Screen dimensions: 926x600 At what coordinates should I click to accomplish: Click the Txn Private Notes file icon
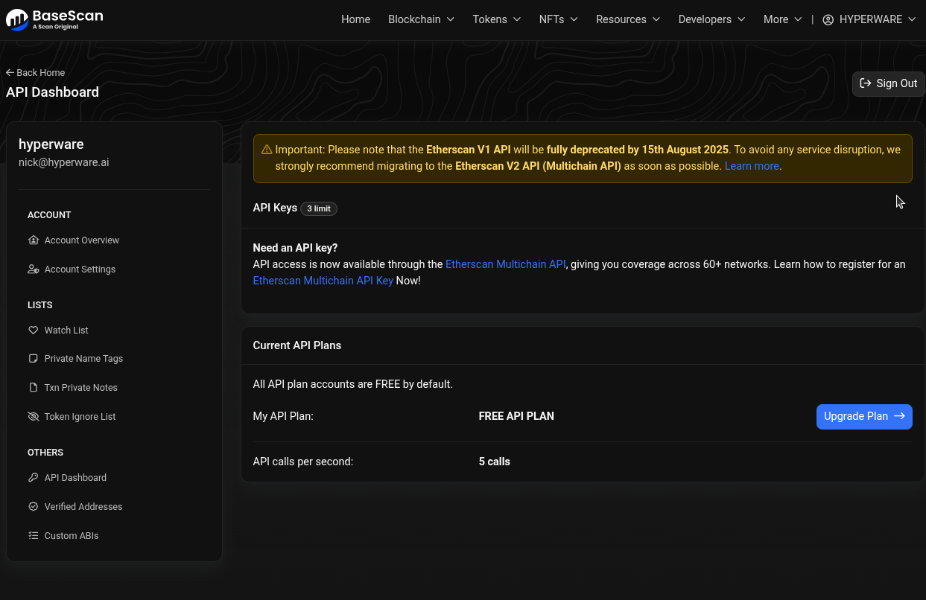(33, 388)
